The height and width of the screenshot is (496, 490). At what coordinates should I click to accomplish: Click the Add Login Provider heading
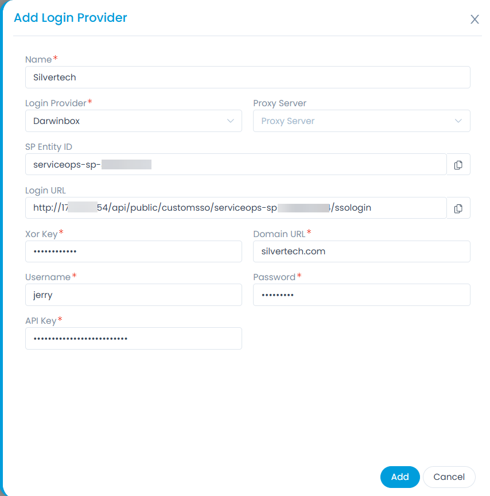71,18
